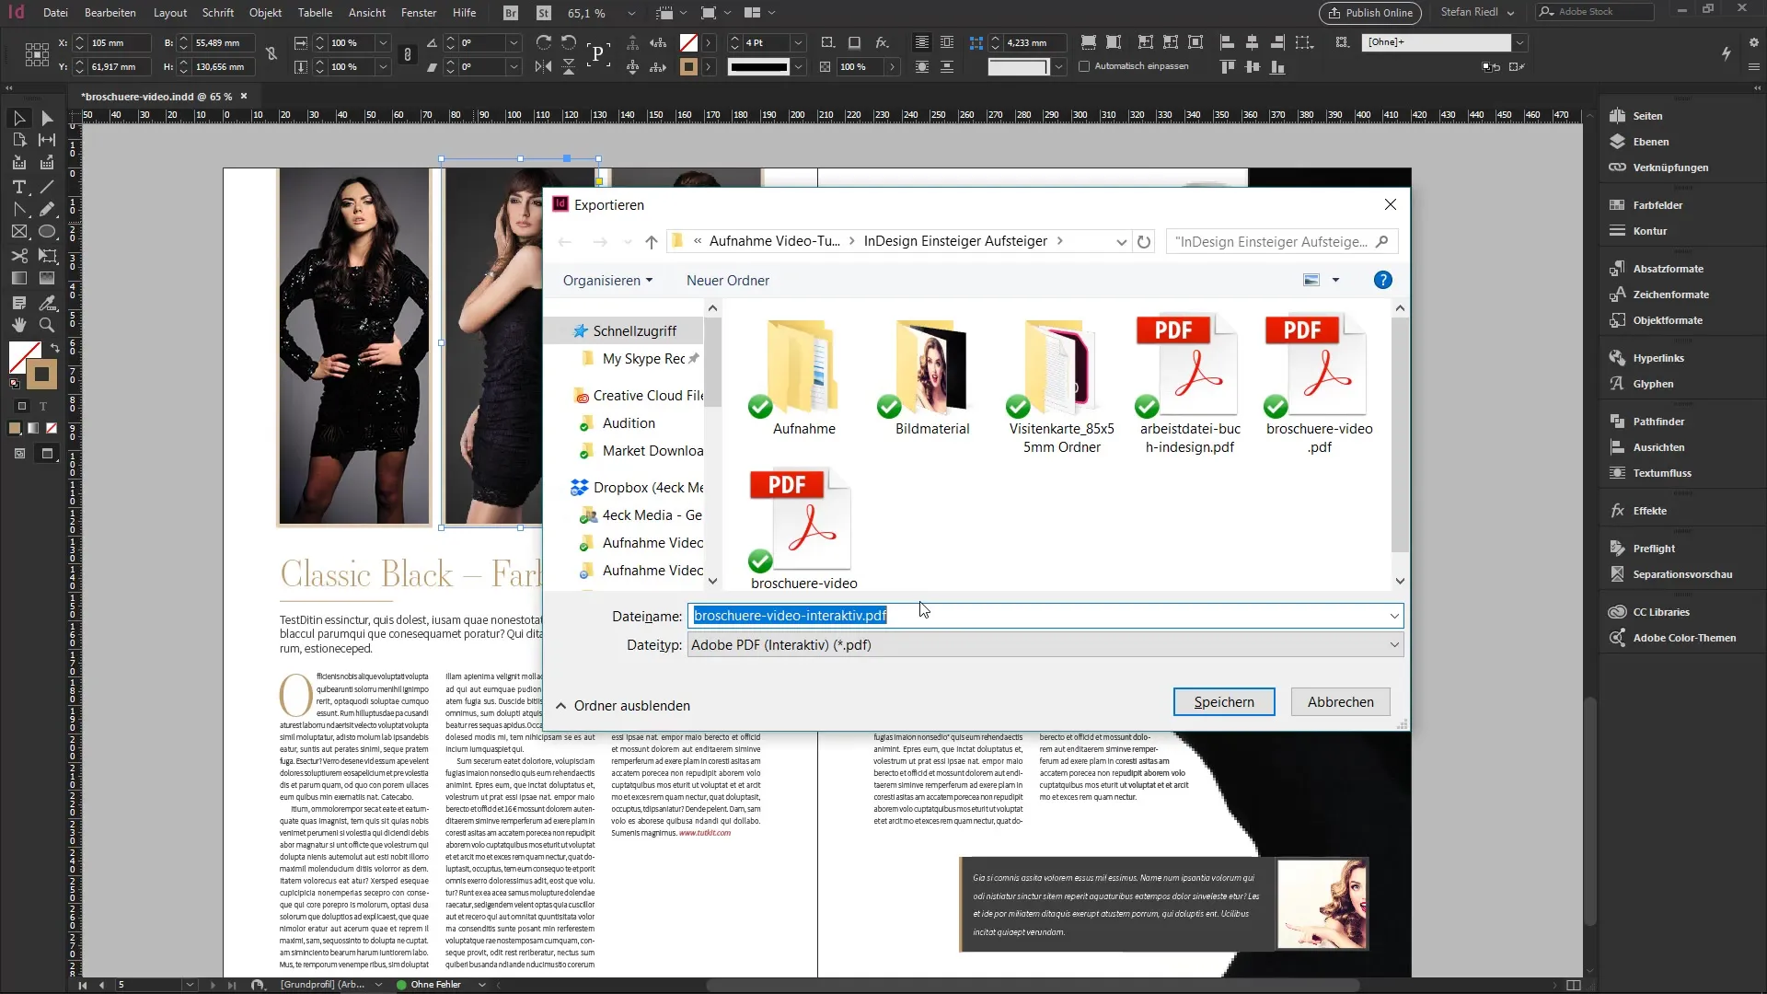
Task: Toggle constrain proportions for width and height
Action: coord(271,54)
